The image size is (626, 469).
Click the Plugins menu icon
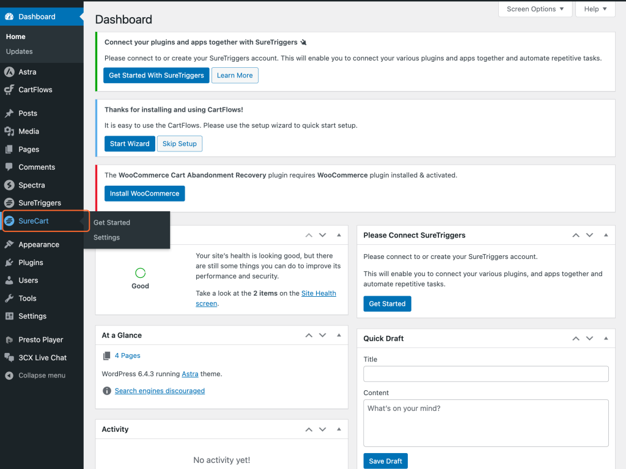[9, 263]
